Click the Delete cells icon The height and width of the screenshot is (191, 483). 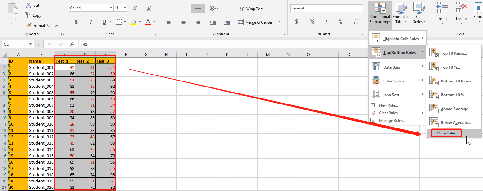click(x=461, y=8)
